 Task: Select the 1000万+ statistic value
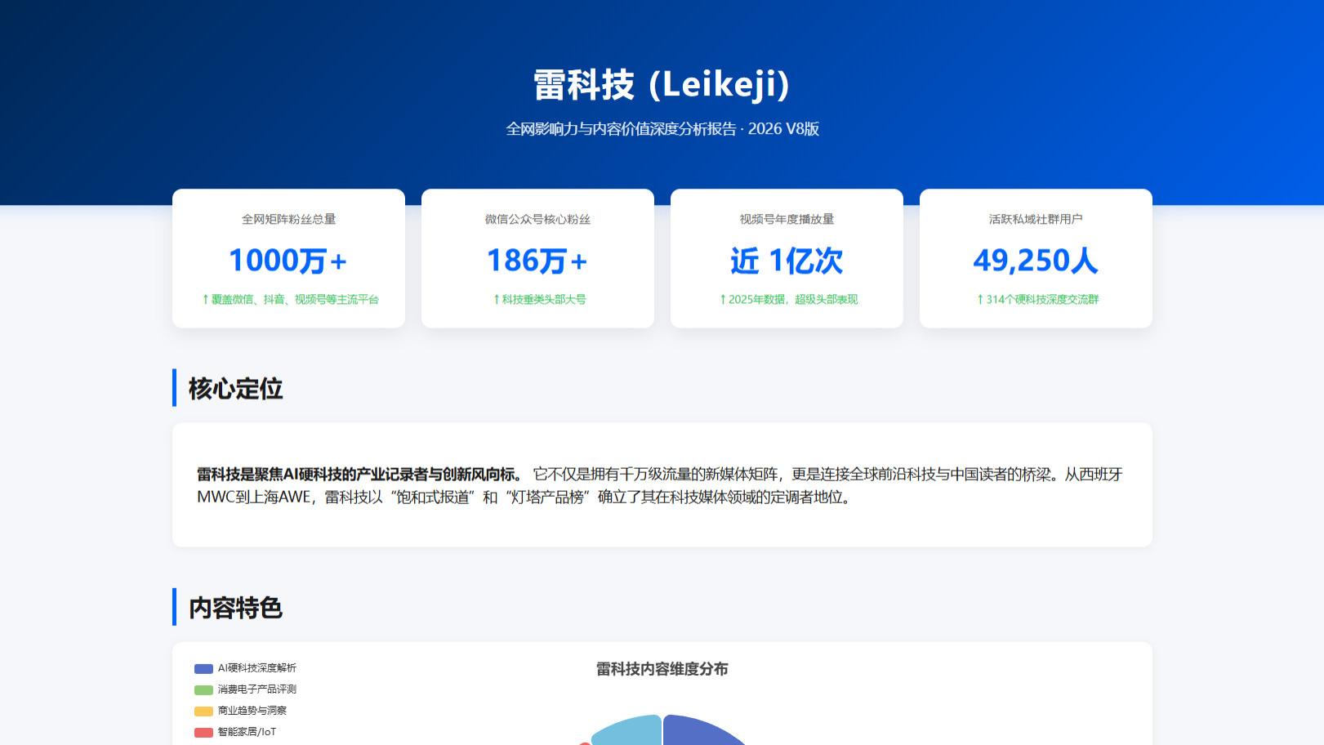click(x=288, y=261)
